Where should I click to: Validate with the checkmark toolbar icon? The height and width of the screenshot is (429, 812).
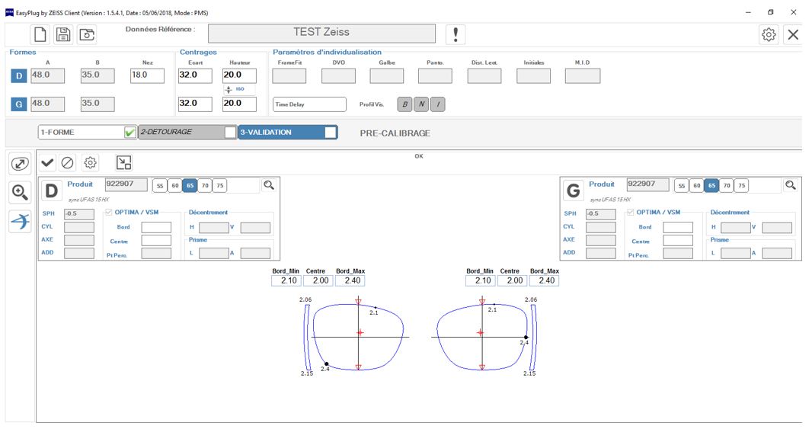tap(47, 163)
